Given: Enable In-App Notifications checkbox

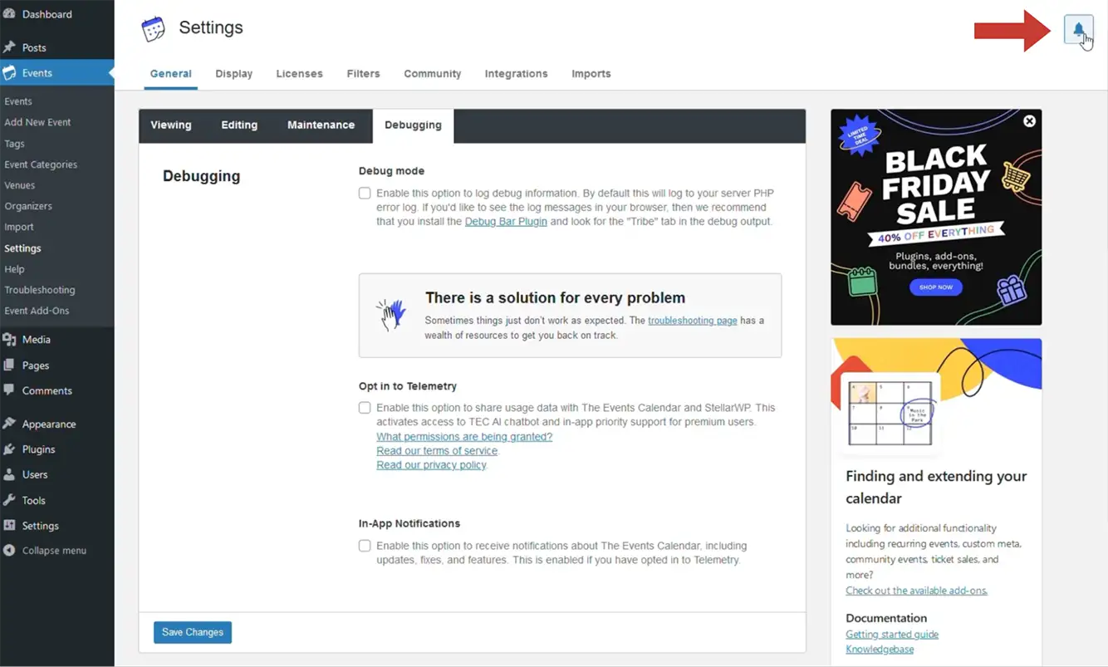Looking at the screenshot, I should coord(365,546).
